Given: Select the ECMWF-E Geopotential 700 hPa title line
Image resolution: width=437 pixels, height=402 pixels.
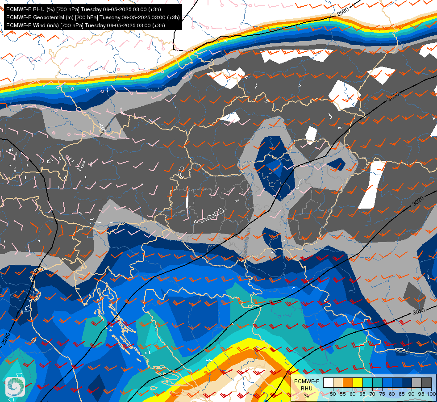Looking at the screenshot, I should pos(93,17).
